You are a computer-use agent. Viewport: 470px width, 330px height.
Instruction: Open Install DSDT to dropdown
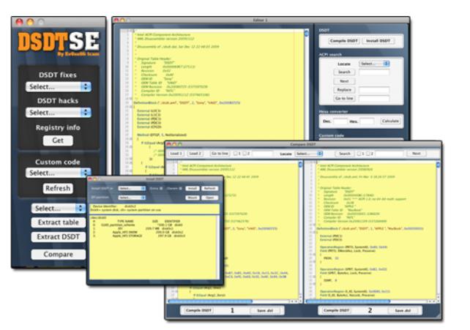tap(132, 188)
